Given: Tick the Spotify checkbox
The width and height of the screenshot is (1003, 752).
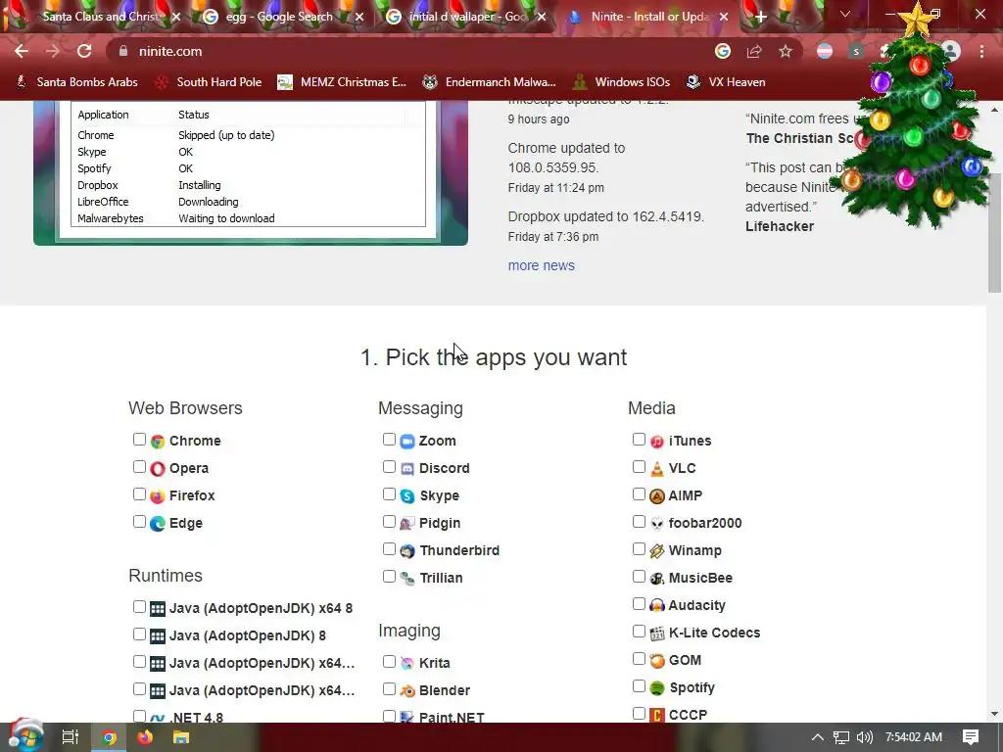Looking at the screenshot, I should pyautogui.click(x=639, y=686).
